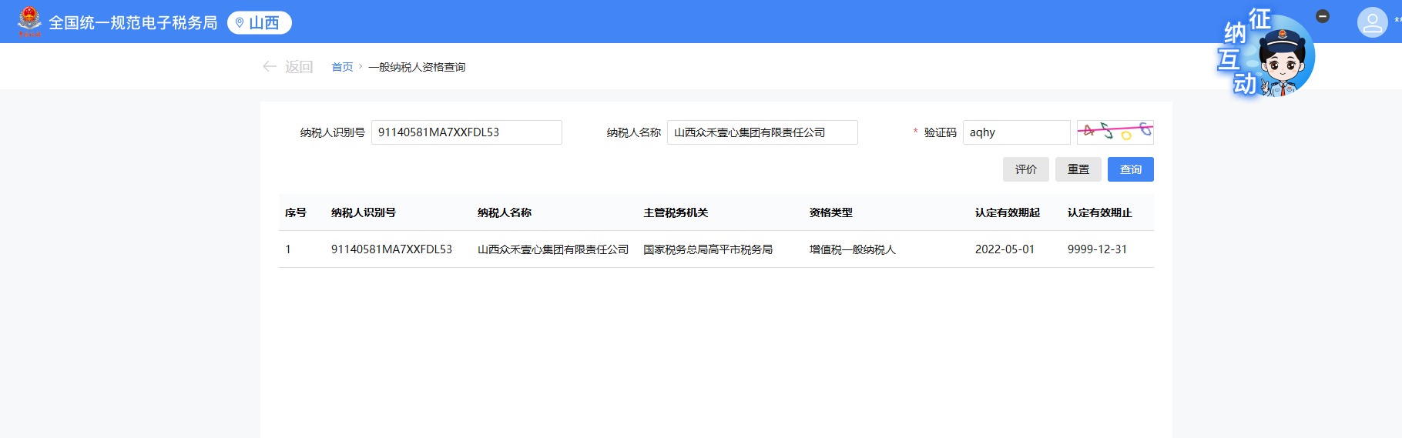Minimize the 征纳互动 floating widget
Viewport: 1402px width, 438px height.
coord(1323,16)
